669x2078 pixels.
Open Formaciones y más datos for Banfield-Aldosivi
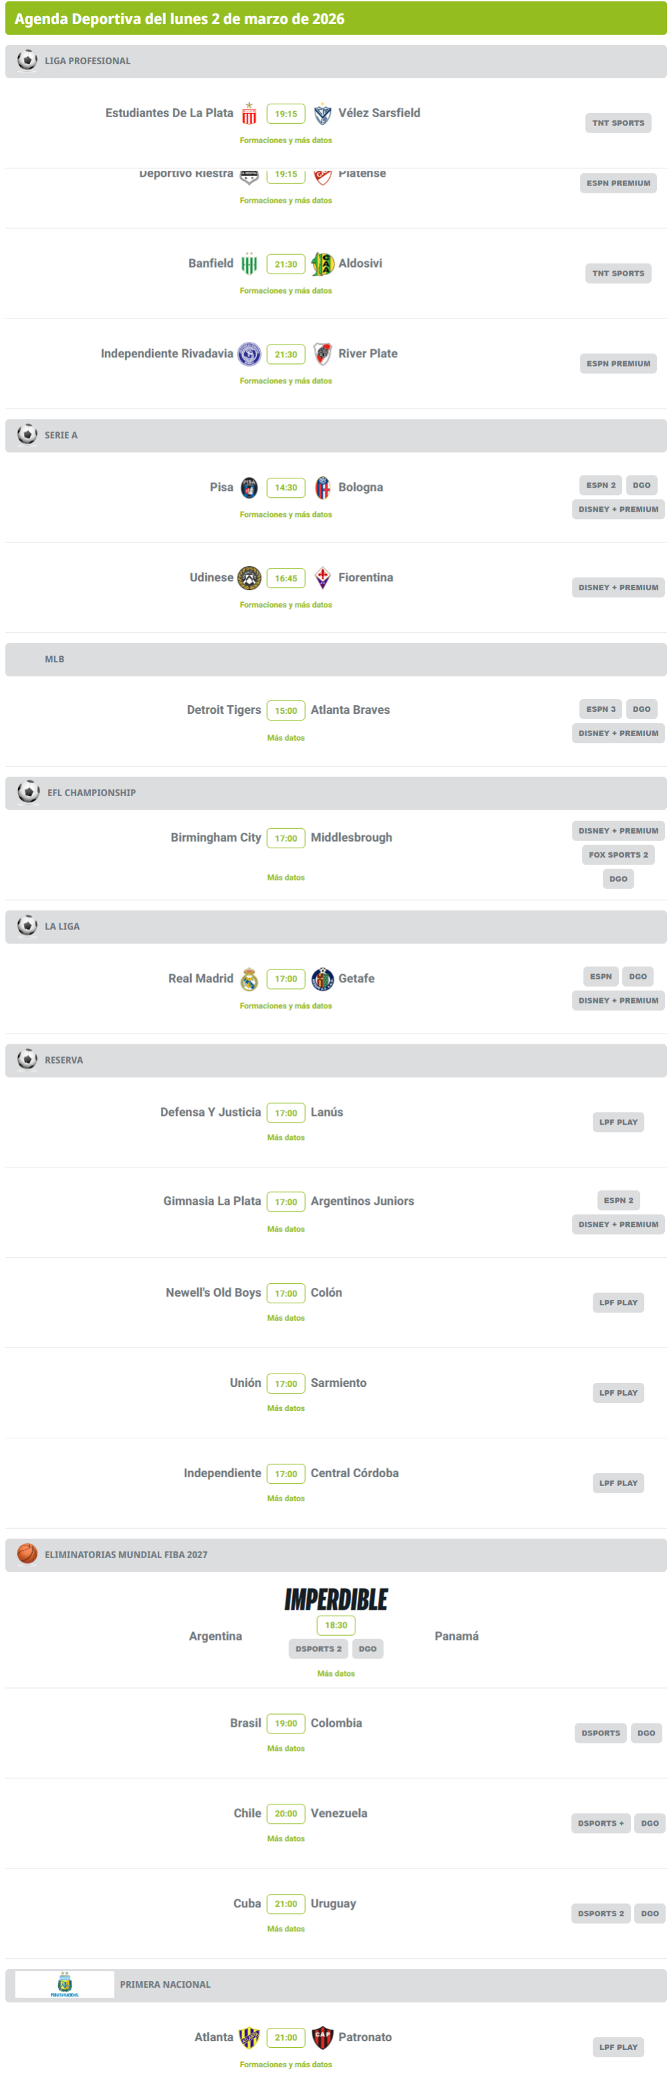point(286,290)
